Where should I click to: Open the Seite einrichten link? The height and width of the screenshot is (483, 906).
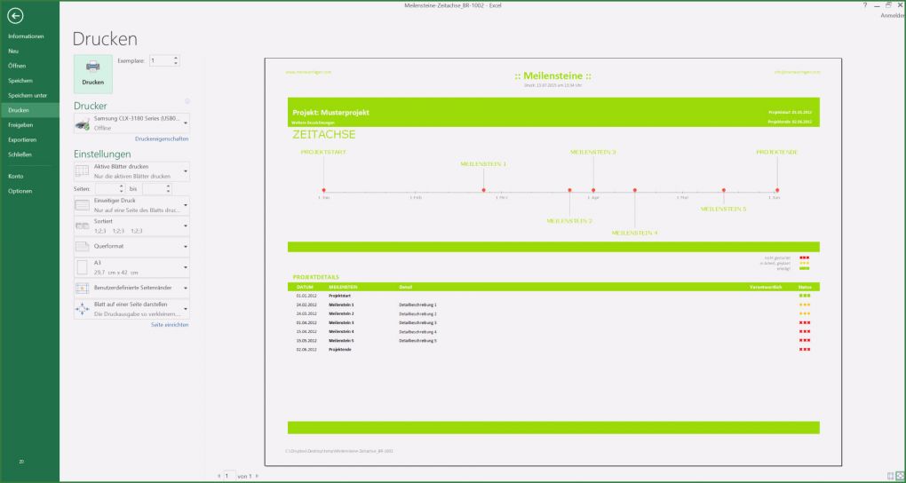point(170,325)
